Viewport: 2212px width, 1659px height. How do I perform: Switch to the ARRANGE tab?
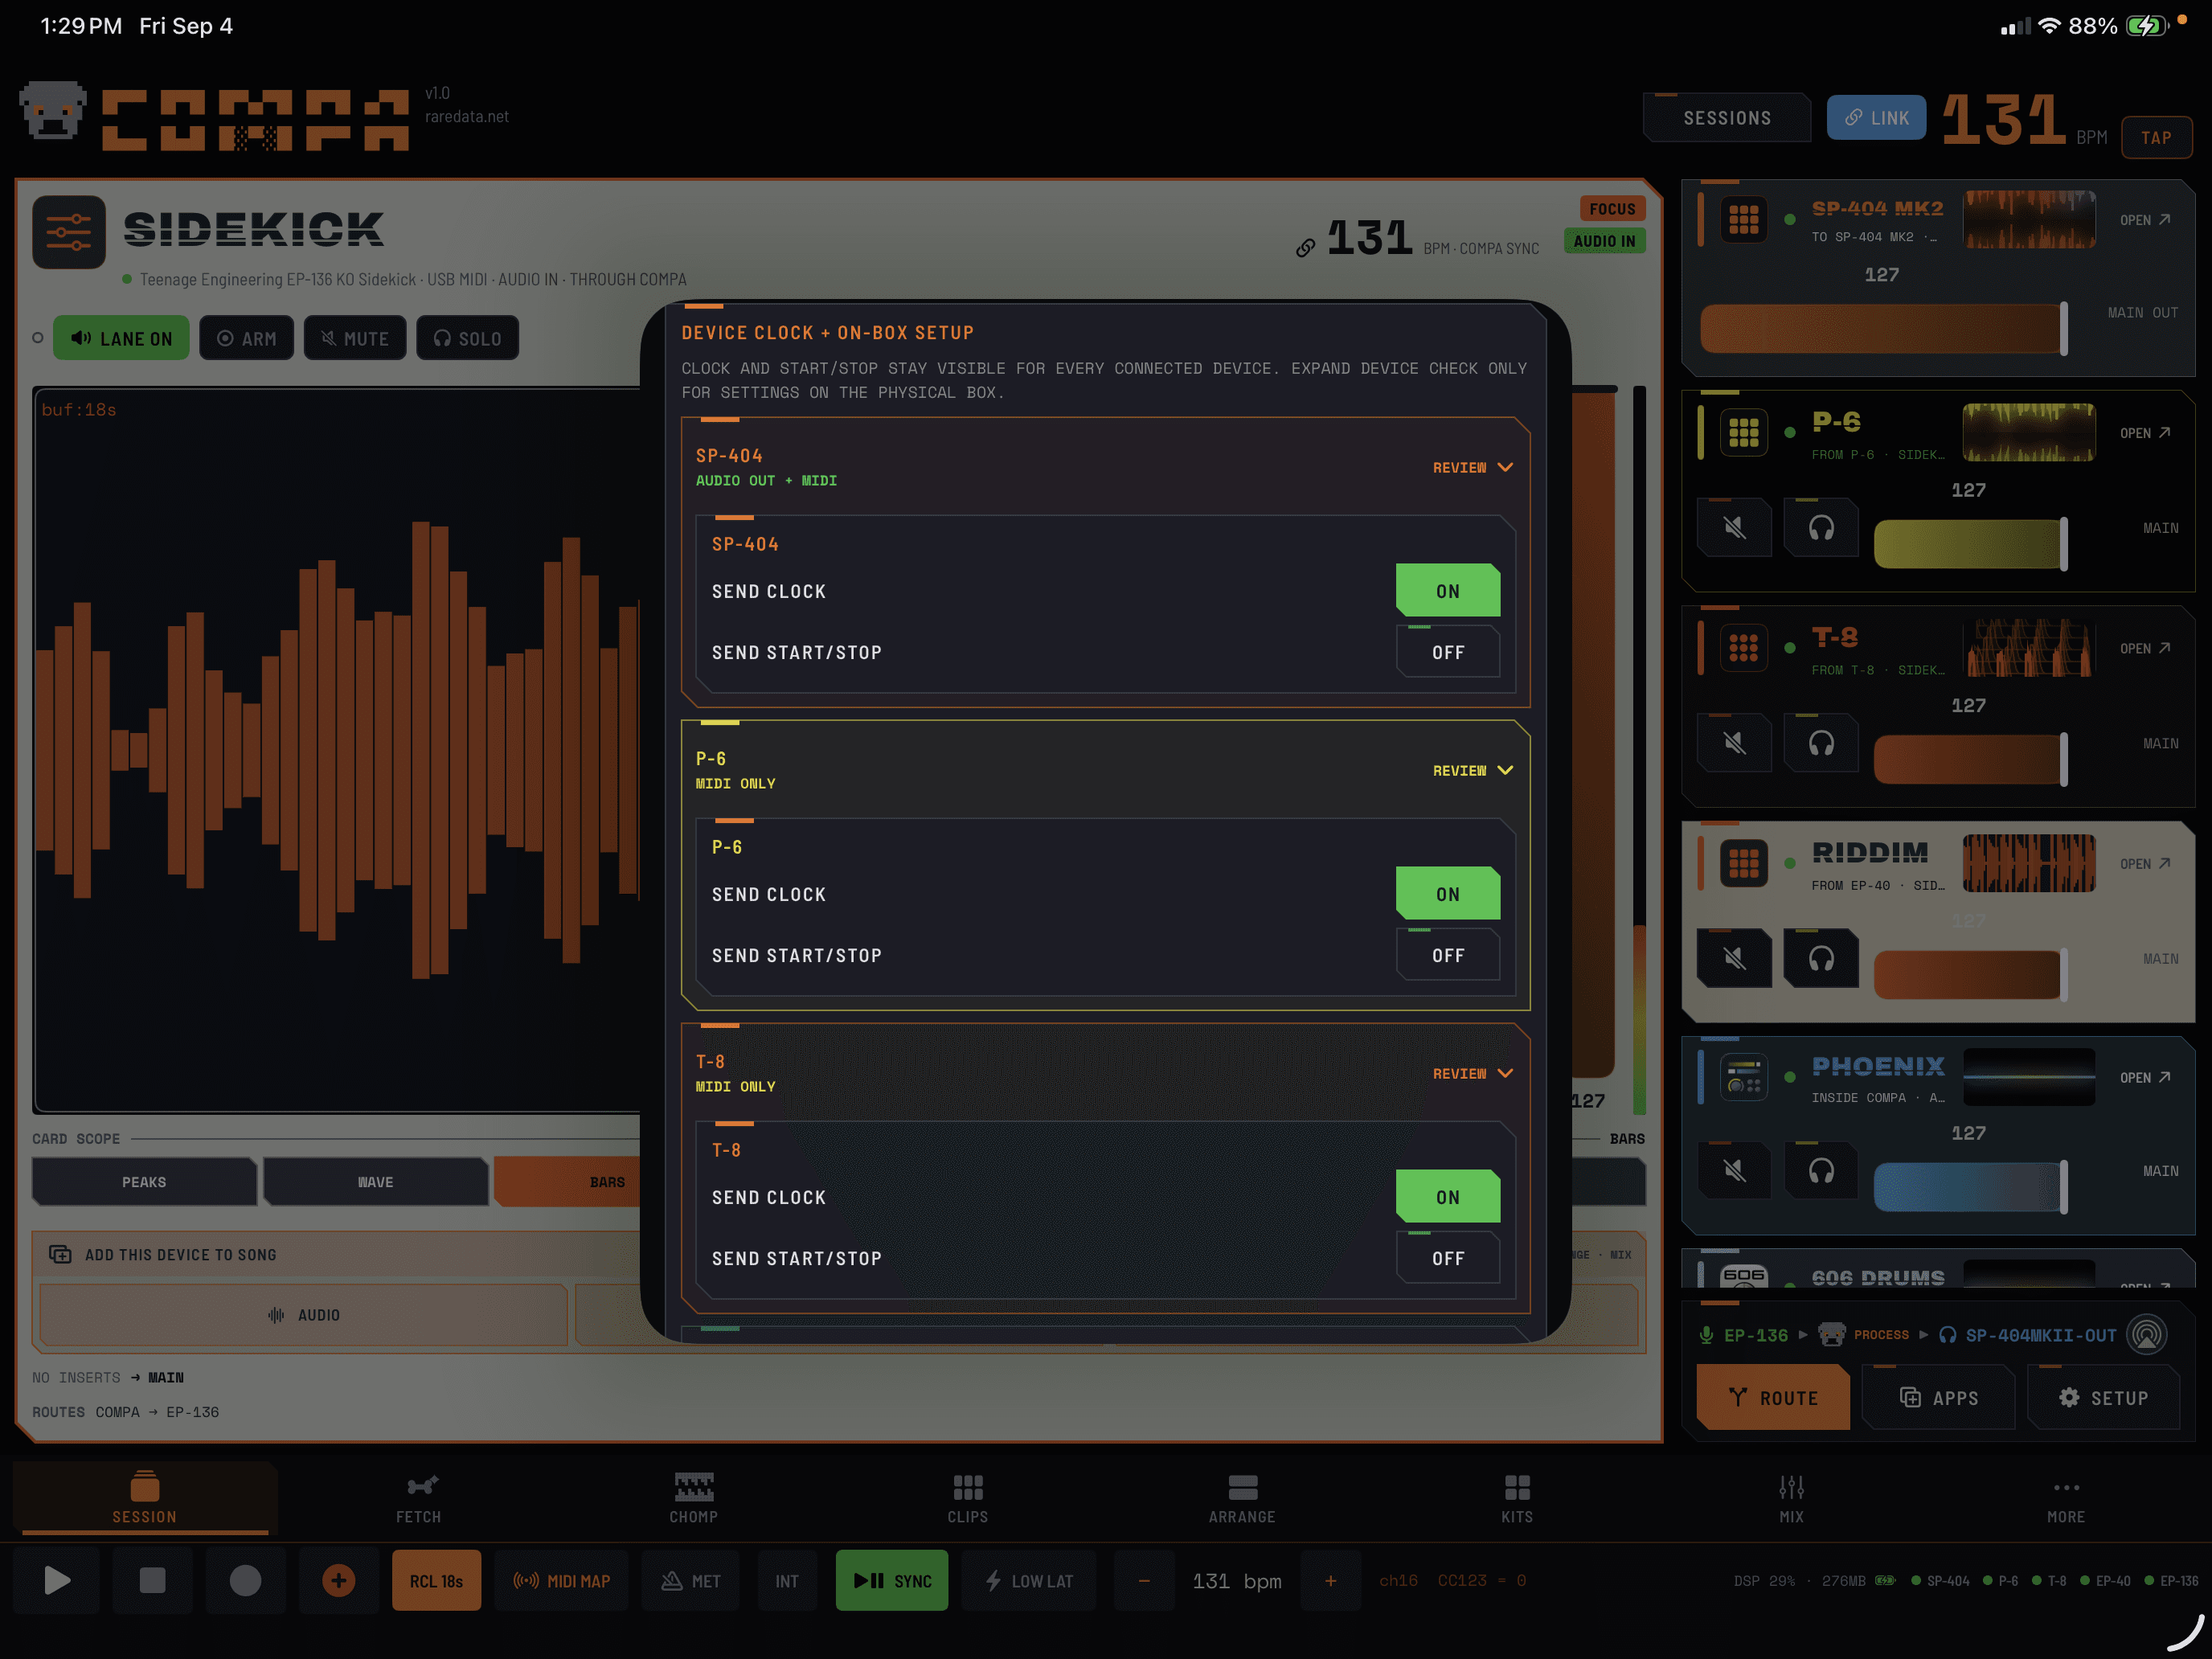[x=1242, y=1498]
